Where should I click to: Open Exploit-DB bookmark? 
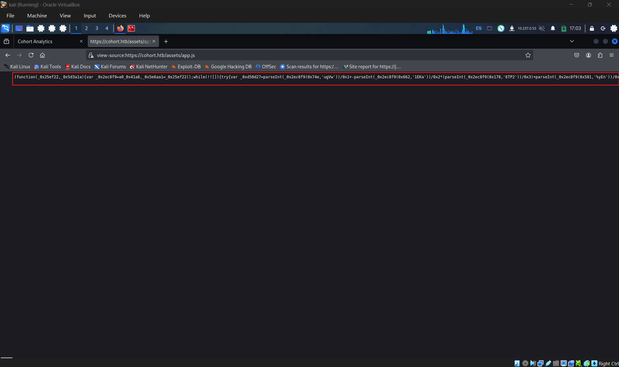point(186,67)
